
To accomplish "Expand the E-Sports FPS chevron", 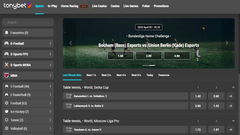I will [x=50, y=54].
